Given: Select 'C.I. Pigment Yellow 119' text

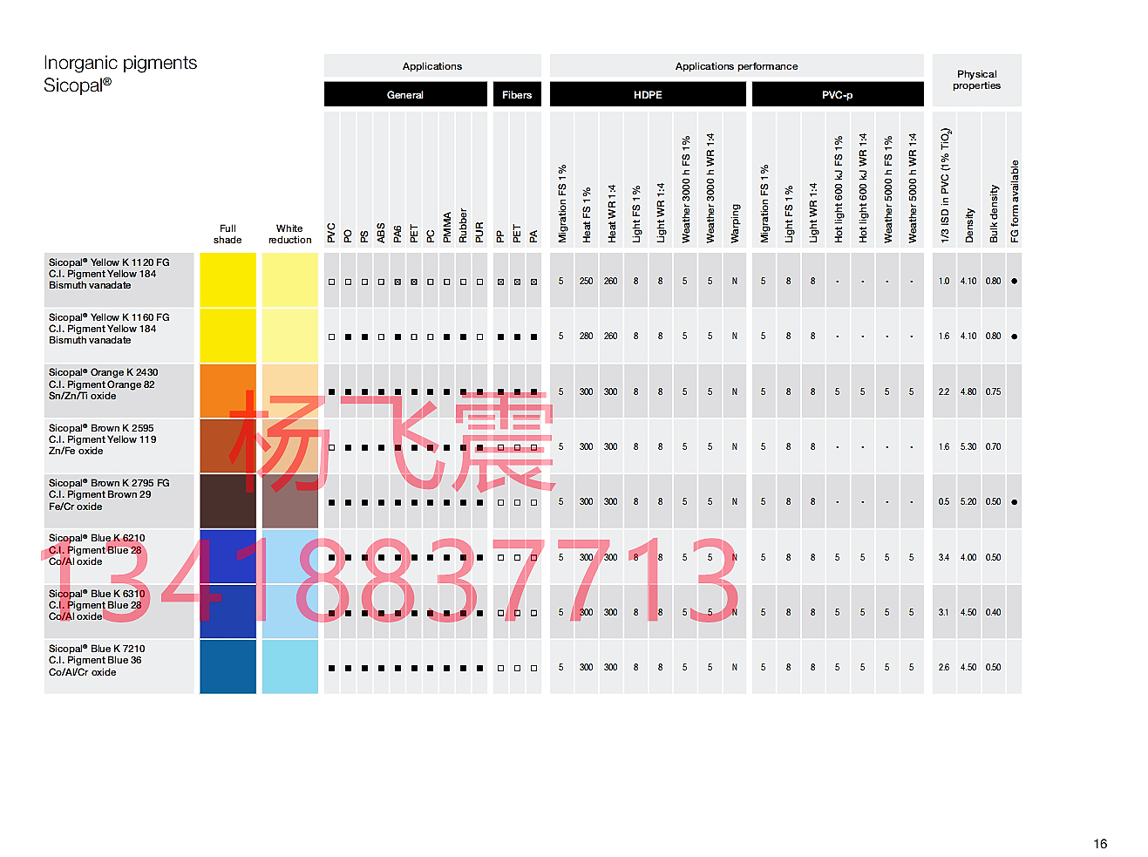Looking at the screenshot, I should point(103,439).
